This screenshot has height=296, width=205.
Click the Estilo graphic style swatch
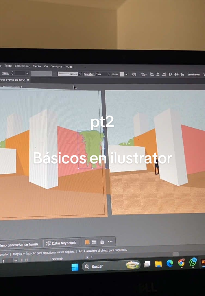point(122,74)
